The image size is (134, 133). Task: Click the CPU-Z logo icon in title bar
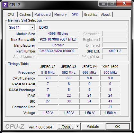(5, 5)
